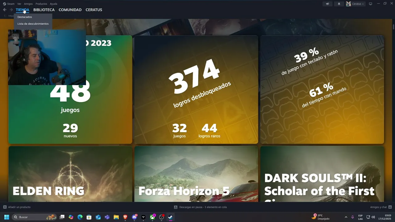Open the Steam menu at top left
This screenshot has width=395, height=222.
9,4
